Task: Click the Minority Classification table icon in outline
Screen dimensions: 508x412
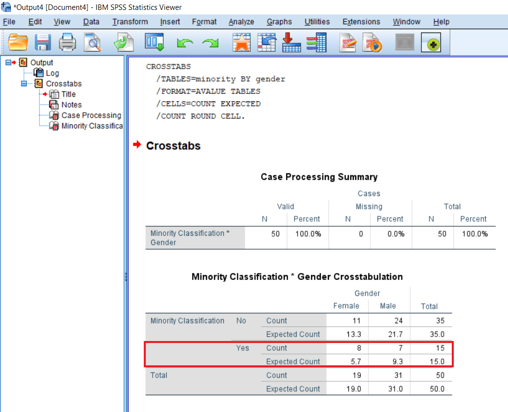Action: 54,126
